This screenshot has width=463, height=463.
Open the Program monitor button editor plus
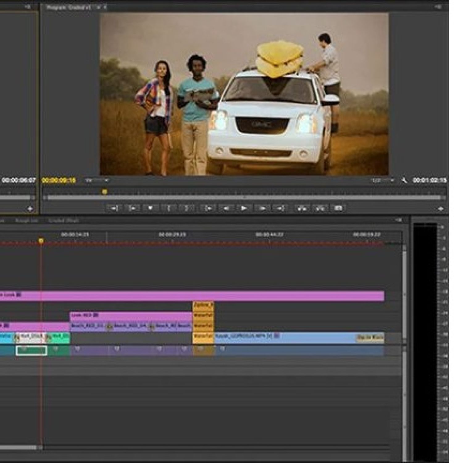click(440, 209)
